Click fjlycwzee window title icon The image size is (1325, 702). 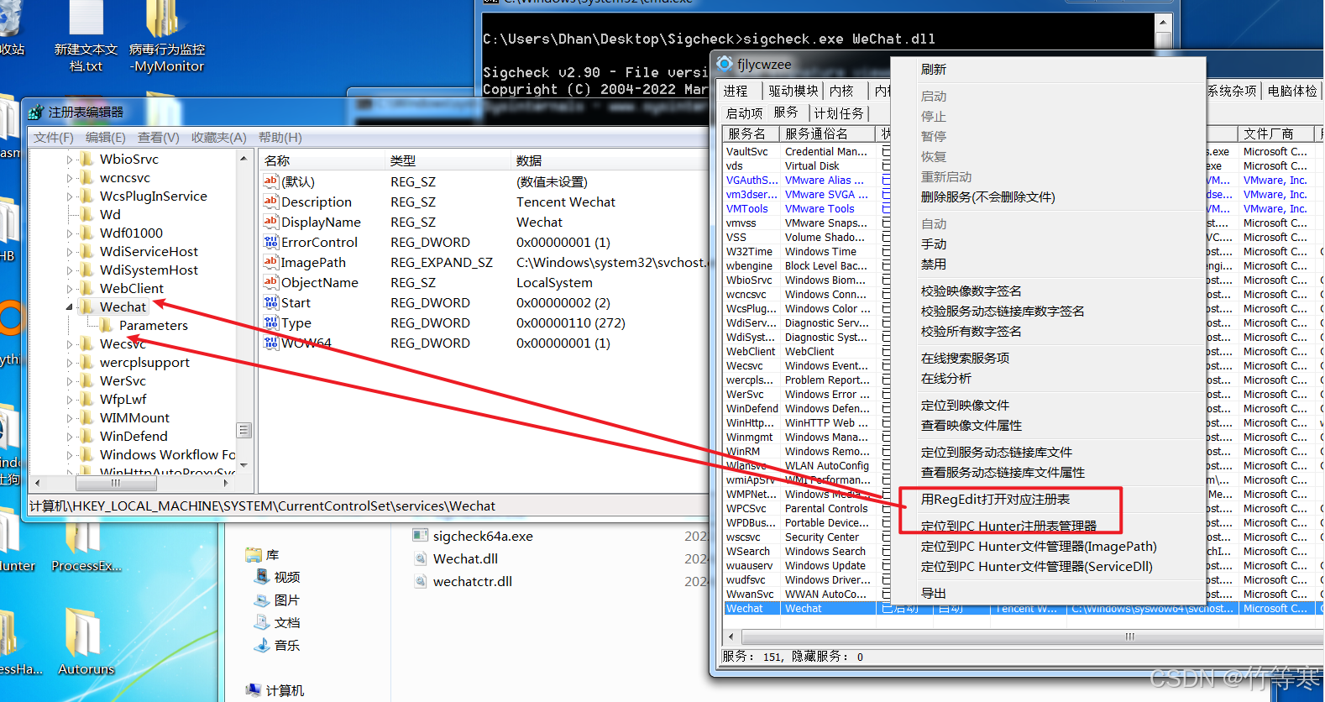[x=725, y=64]
